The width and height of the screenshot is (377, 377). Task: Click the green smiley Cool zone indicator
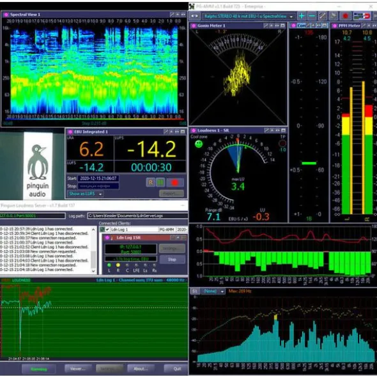pyautogui.click(x=199, y=144)
